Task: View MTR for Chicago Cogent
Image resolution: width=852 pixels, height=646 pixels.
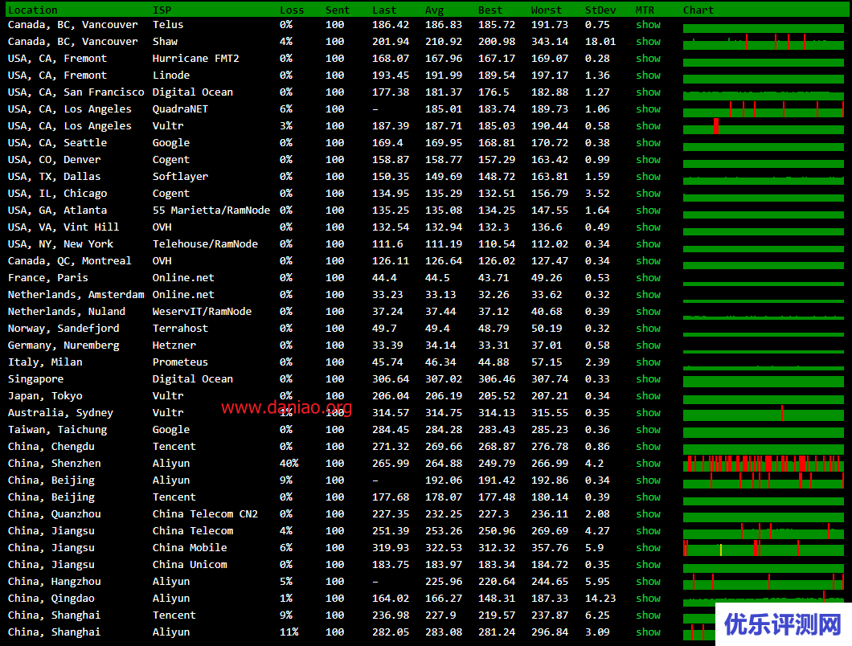Action: click(648, 193)
